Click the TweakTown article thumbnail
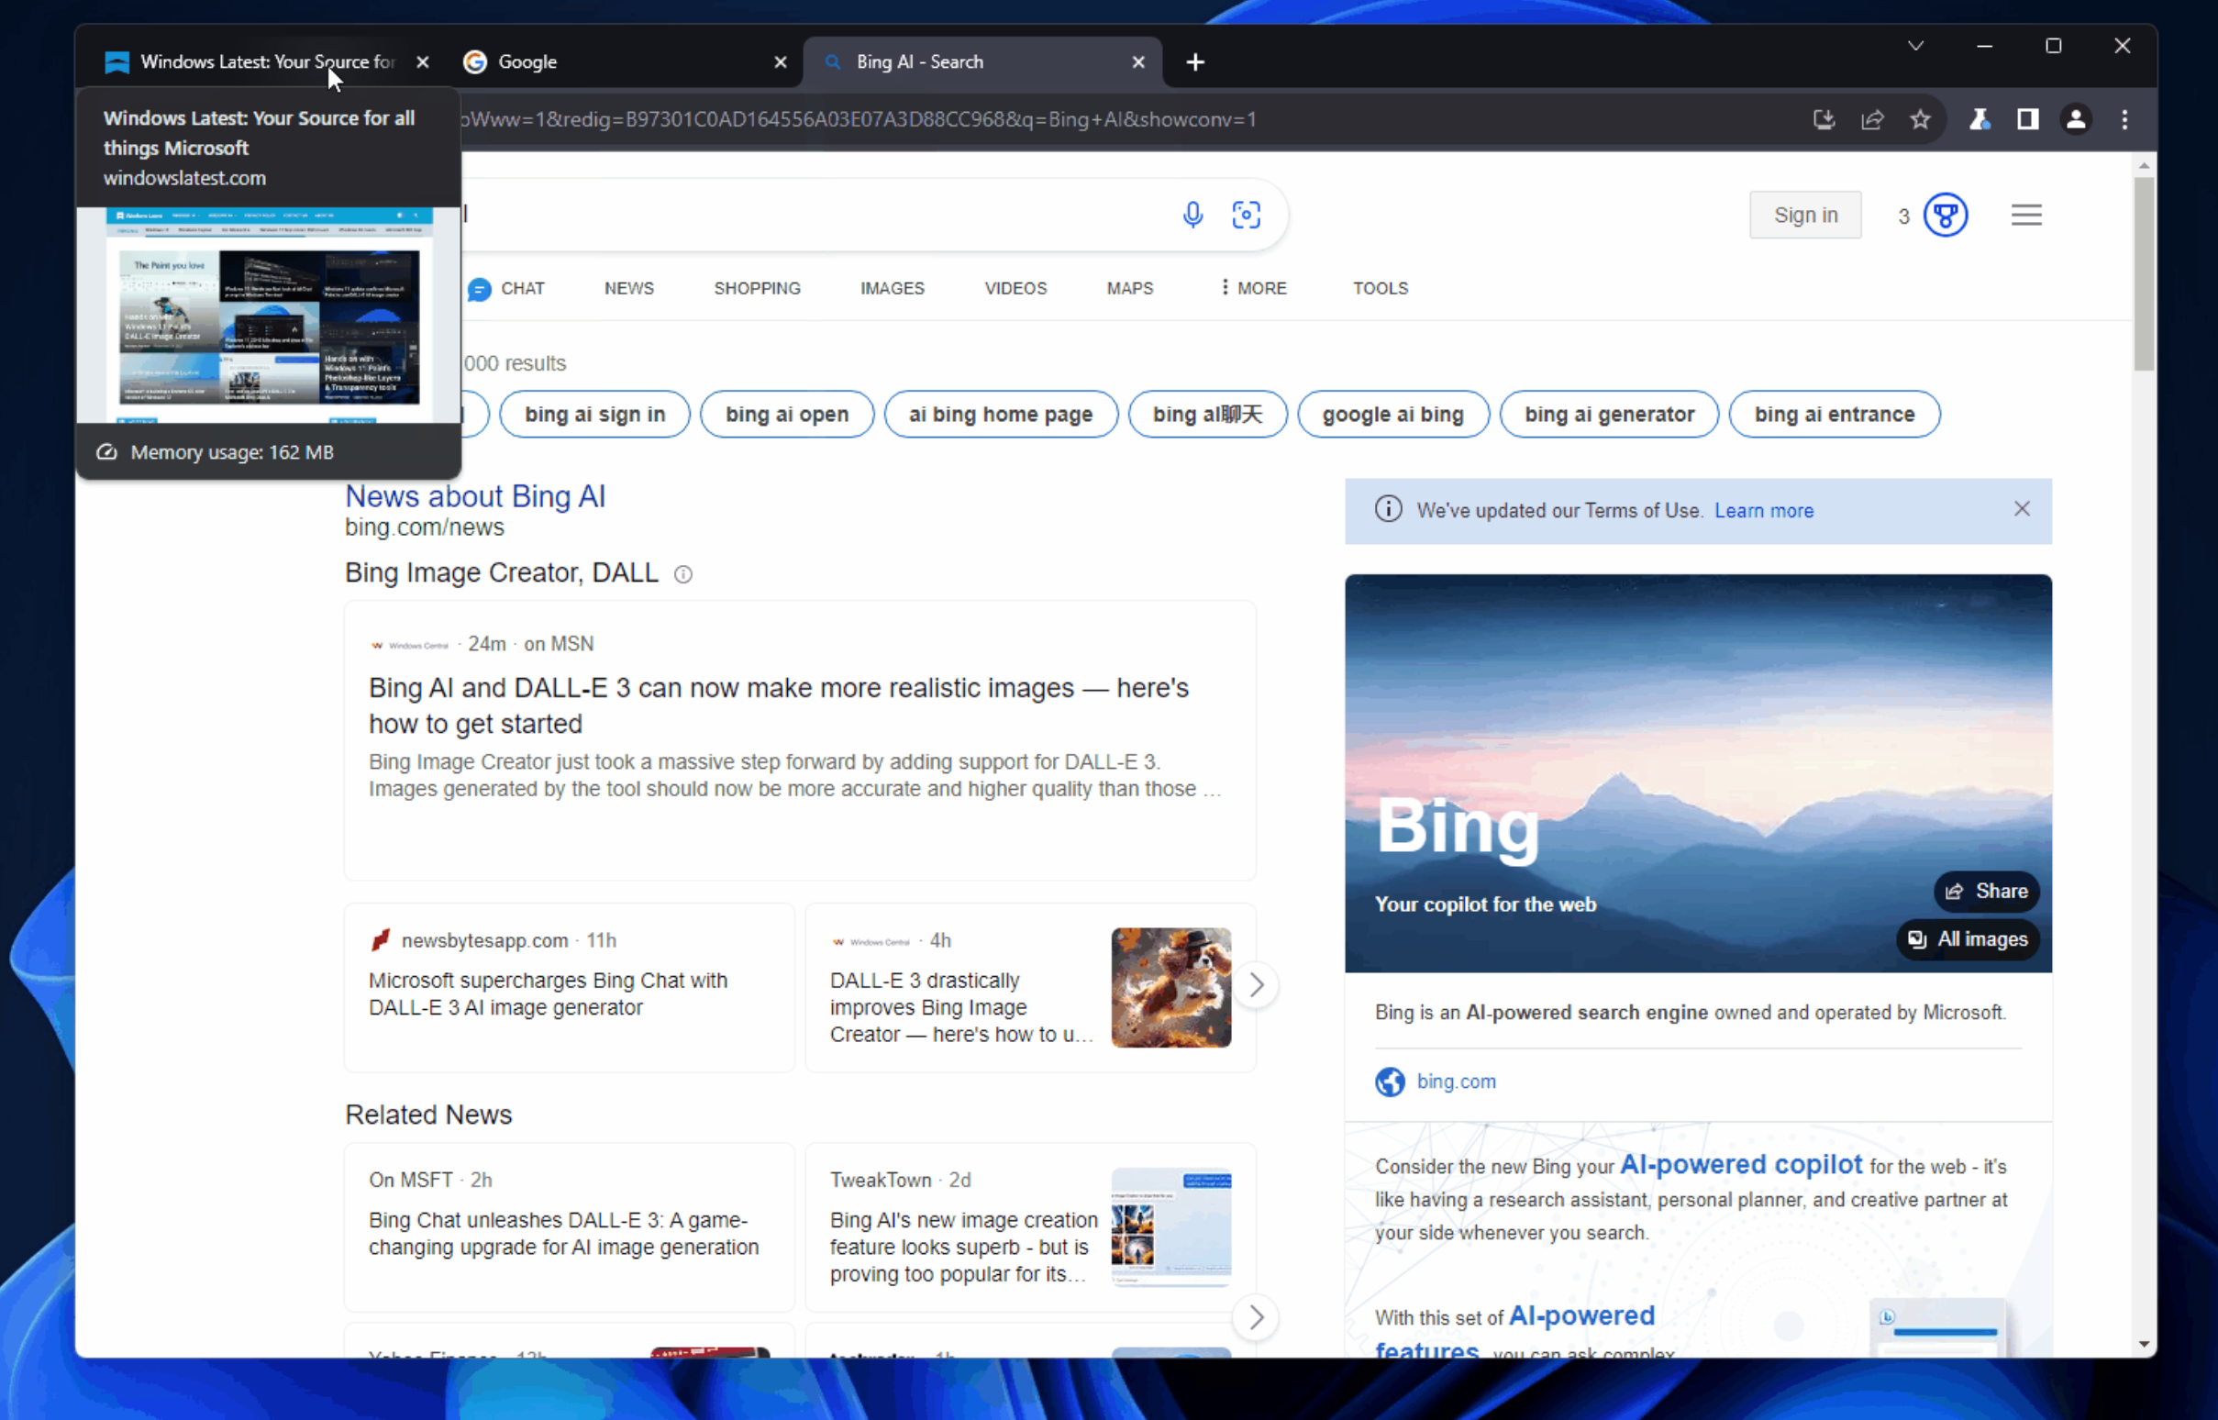 coord(1170,1227)
